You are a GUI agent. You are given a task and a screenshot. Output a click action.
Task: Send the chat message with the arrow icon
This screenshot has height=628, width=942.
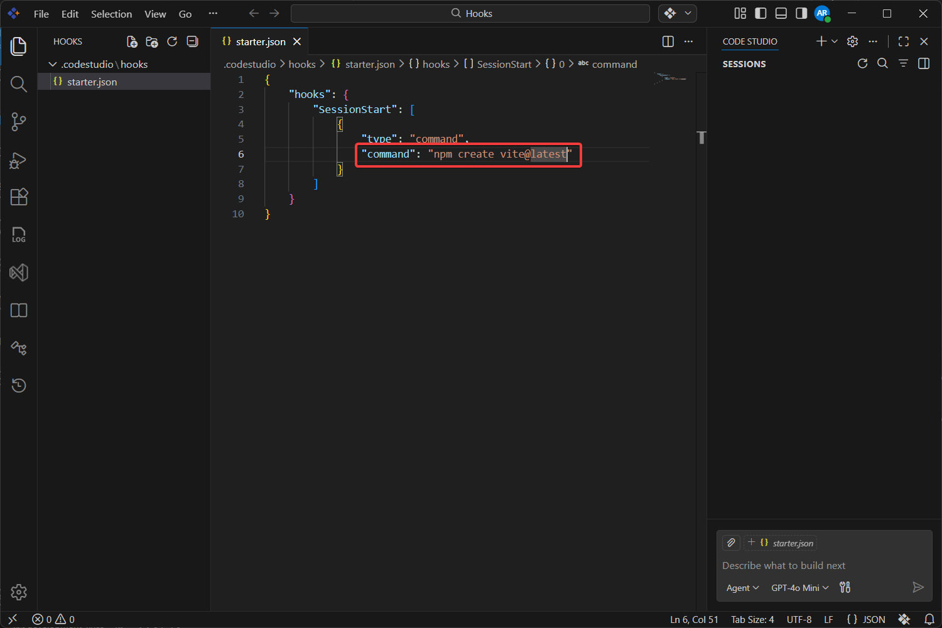click(x=918, y=587)
